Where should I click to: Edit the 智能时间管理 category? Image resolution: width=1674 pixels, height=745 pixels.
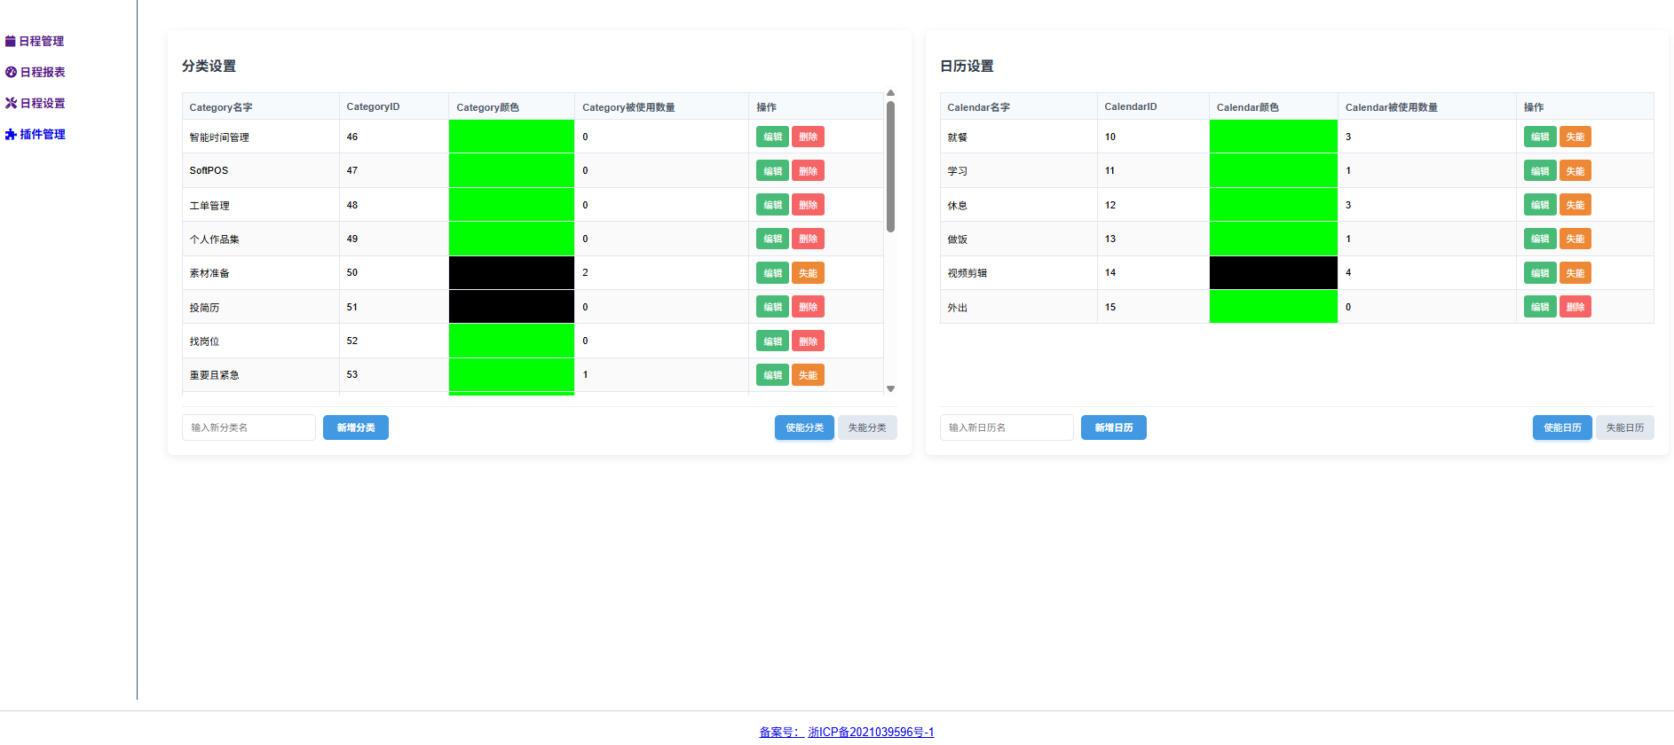tap(772, 137)
